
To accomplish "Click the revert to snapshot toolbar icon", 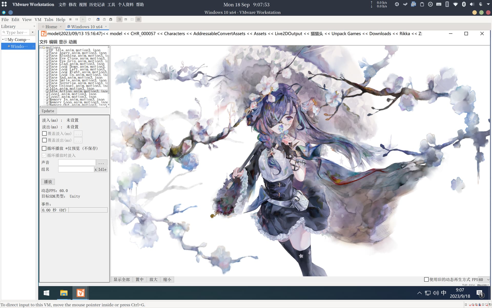I will pos(104,20).
